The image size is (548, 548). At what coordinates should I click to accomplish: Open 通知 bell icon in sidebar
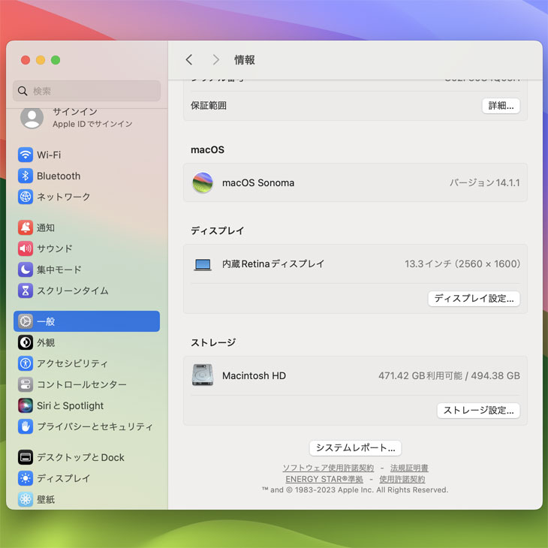point(26,227)
